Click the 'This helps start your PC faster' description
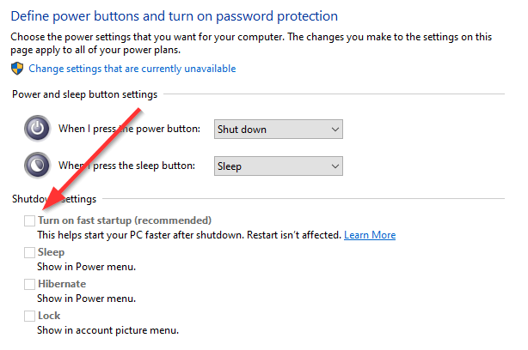 point(189,235)
